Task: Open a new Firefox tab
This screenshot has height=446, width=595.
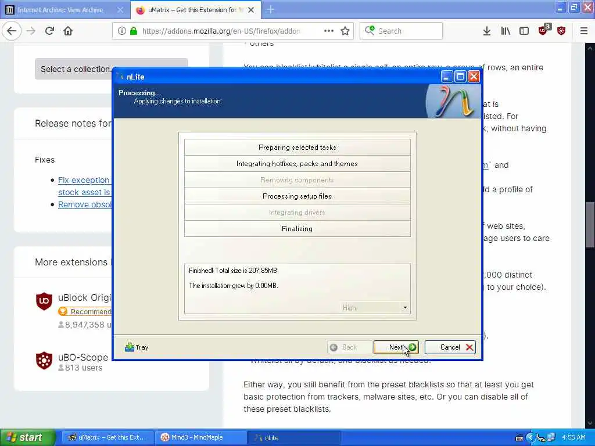Action: 271,9
